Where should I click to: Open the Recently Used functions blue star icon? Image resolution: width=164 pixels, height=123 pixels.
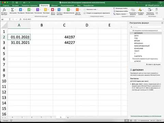(20, 10)
